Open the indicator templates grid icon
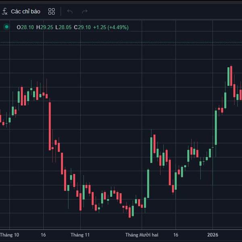242x242 pixels. 52,11
